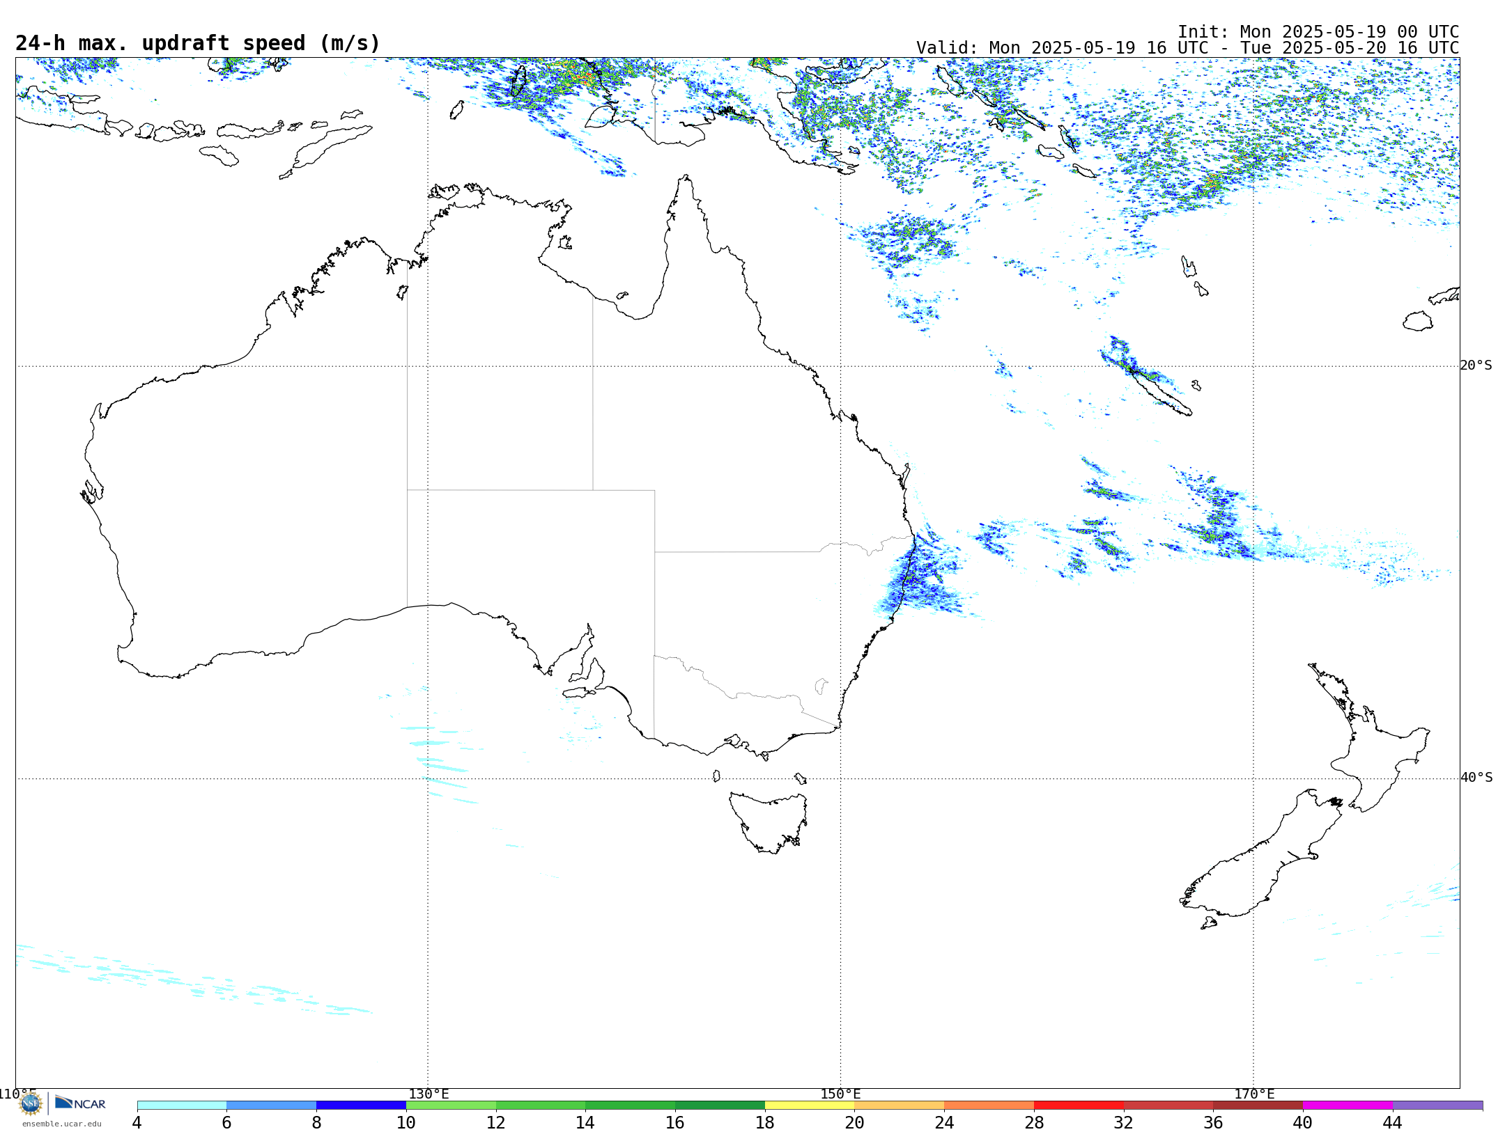Click the 170°E longitude label
Screen dimensions: 1505x1132
click(1254, 1094)
